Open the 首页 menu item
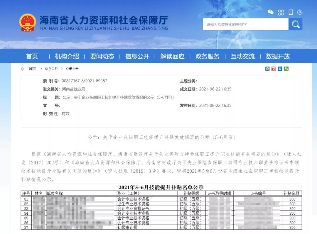 coord(32,57)
